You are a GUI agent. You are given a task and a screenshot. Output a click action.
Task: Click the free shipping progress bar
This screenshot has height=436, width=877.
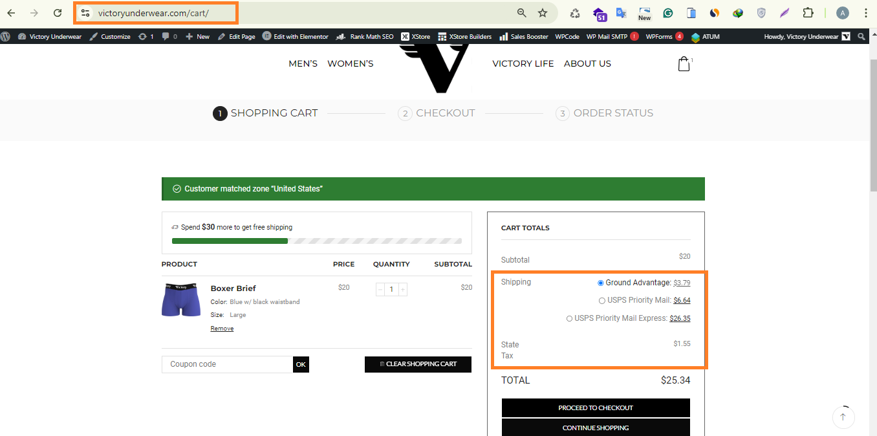click(317, 241)
